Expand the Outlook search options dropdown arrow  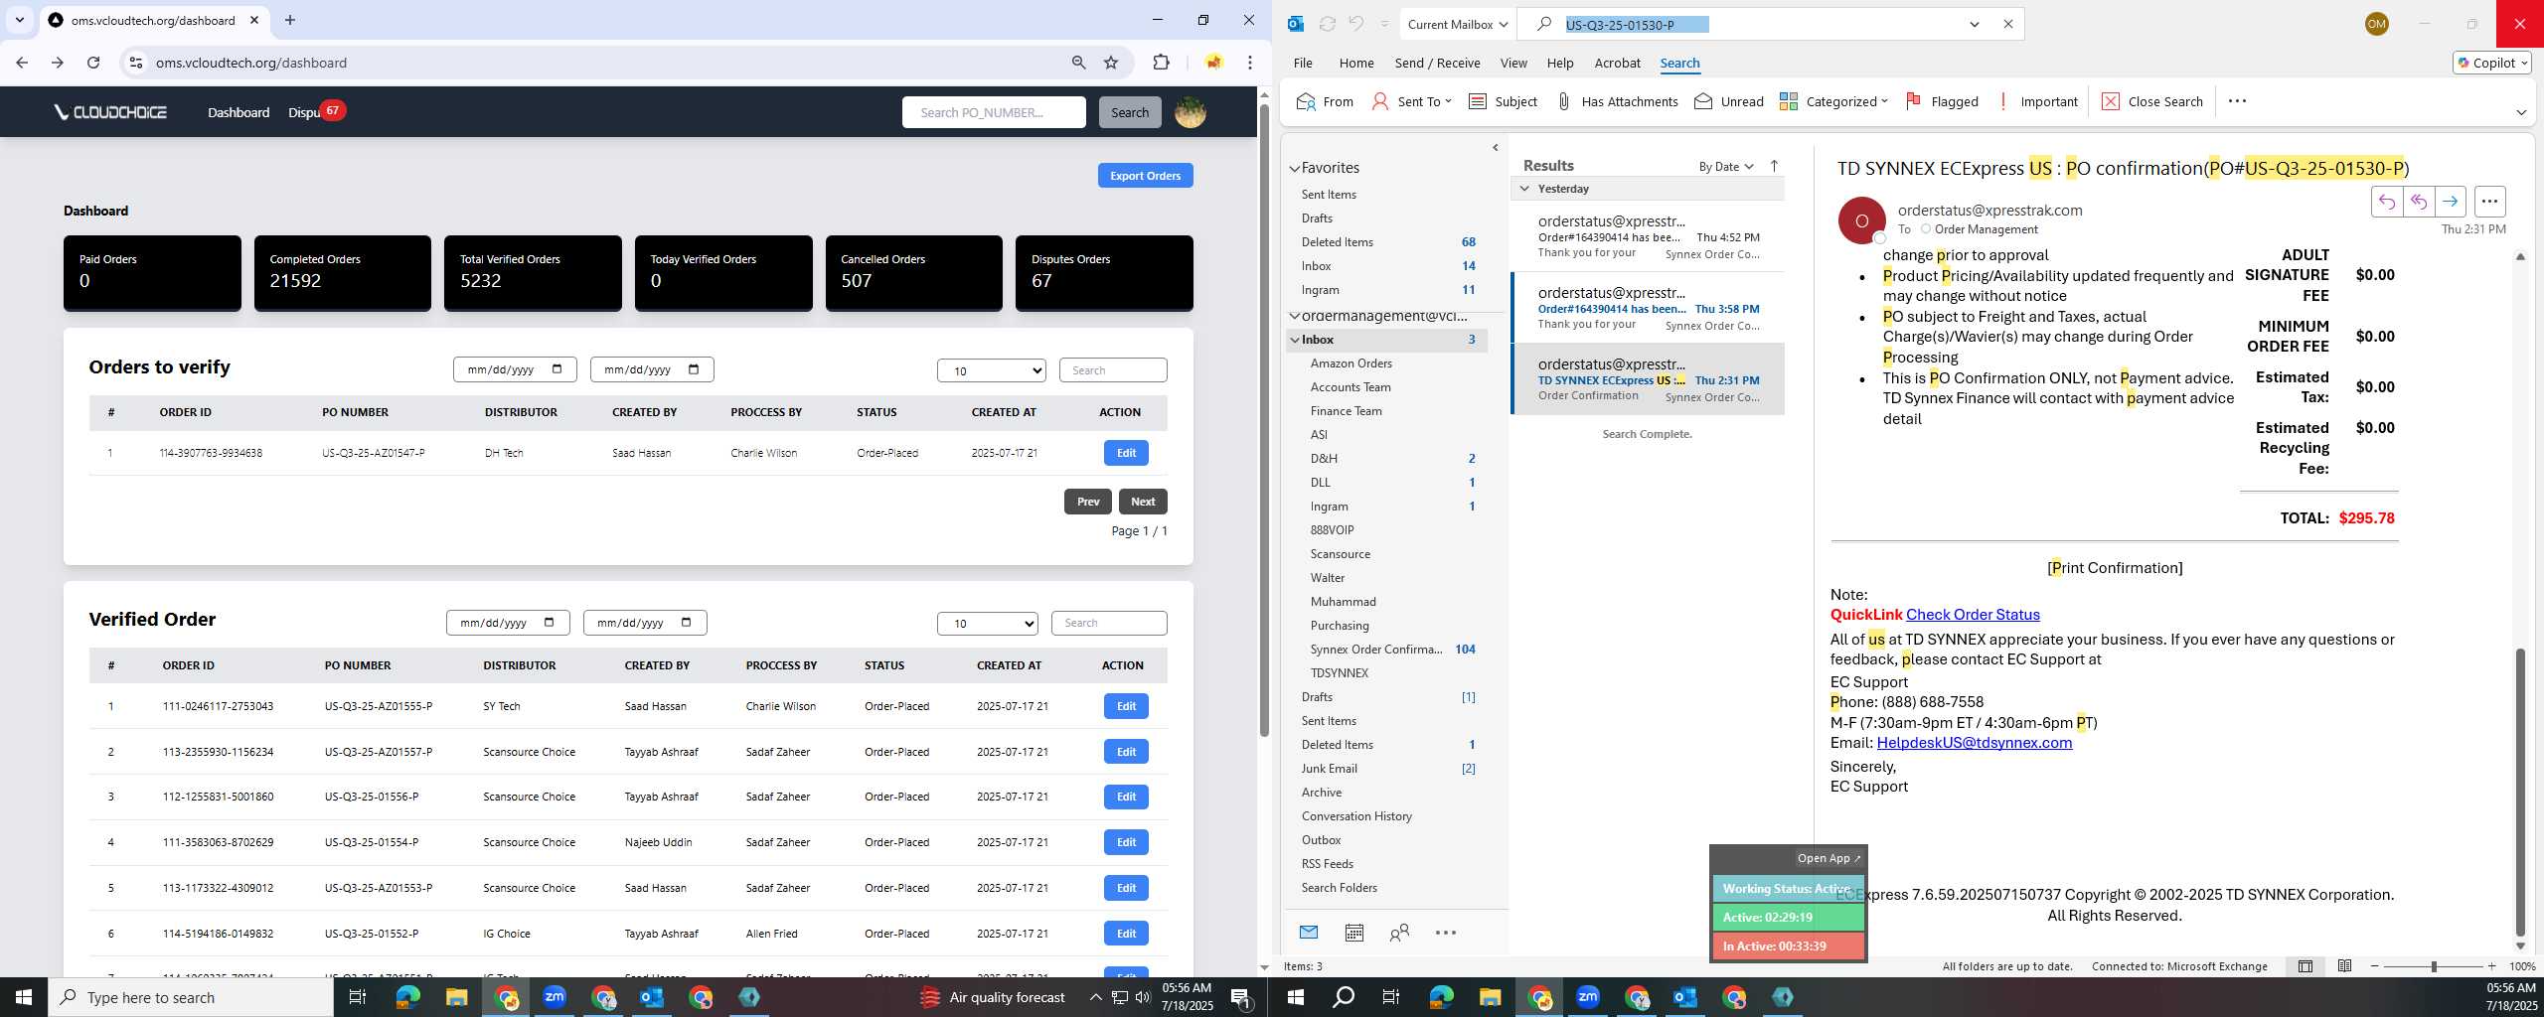click(1975, 24)
